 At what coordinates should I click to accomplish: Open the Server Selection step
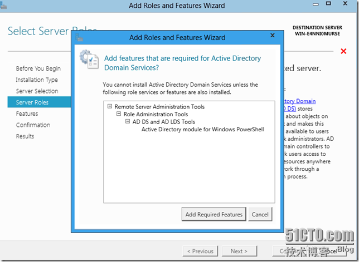pyautogui.click(x=37, y=91)
